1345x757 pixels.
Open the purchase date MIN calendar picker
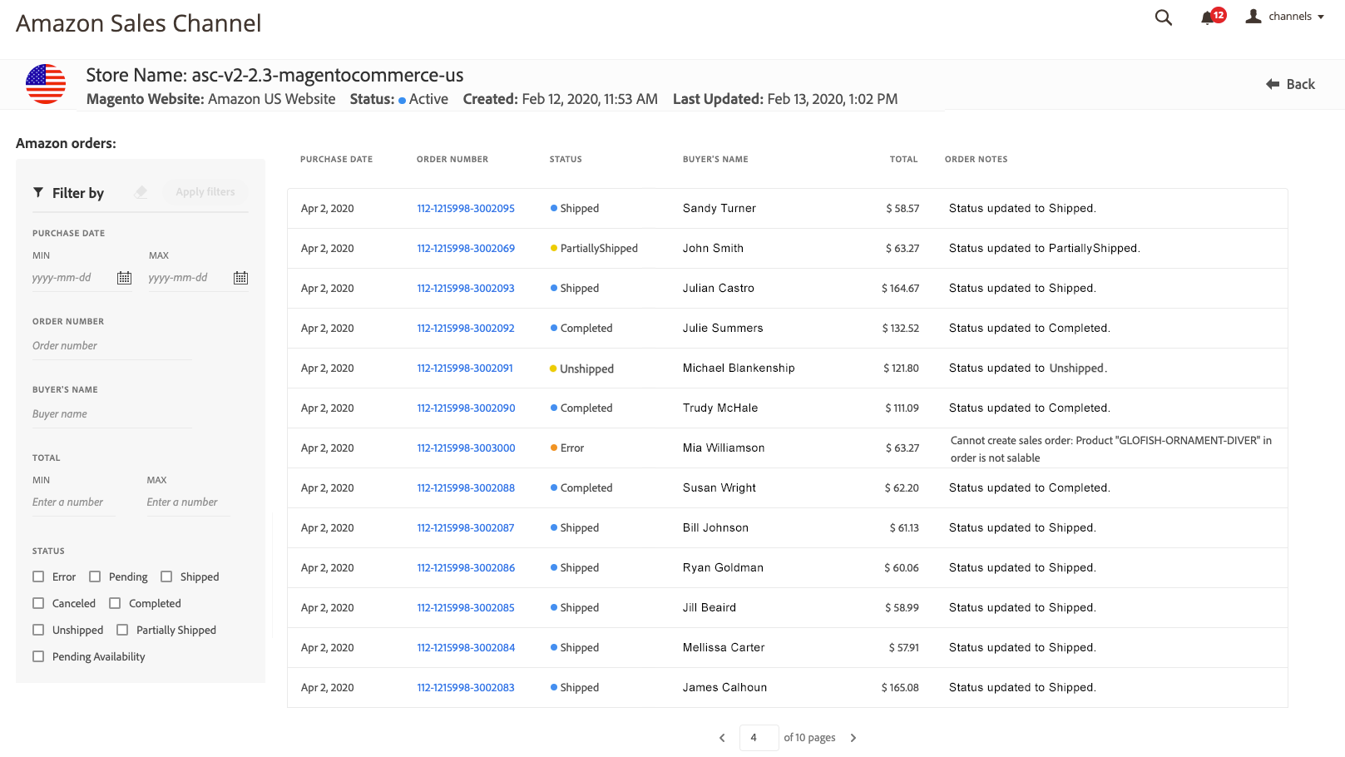124,278
